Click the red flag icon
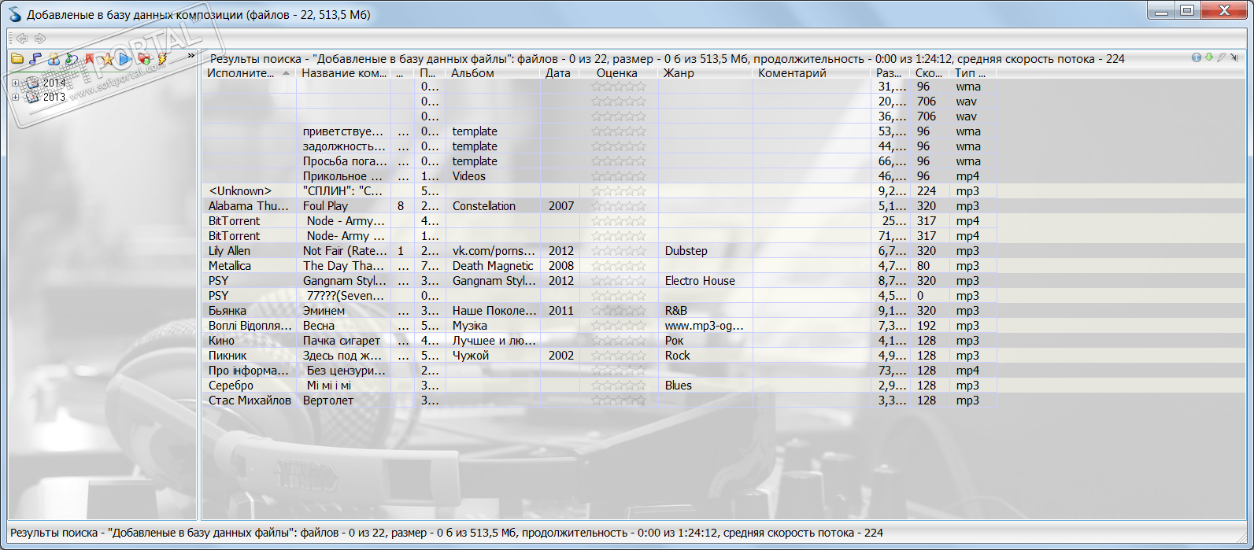 tap(90, 58)
